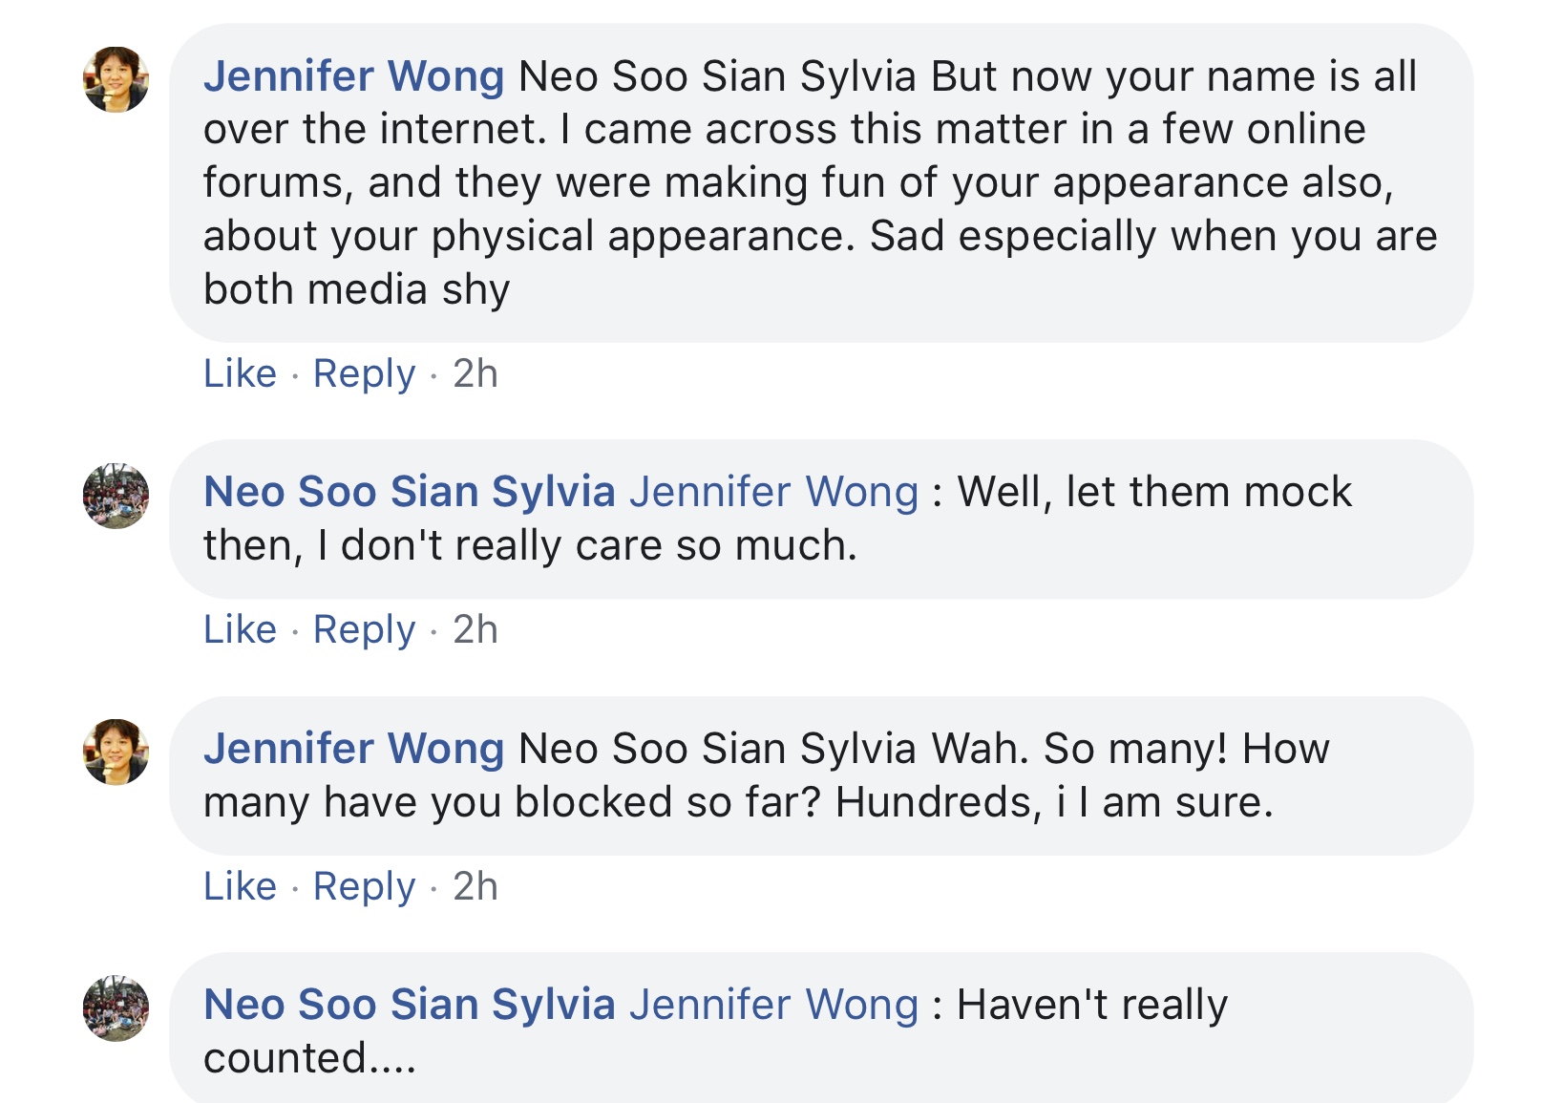Open Neo Soo Sian Sylvia's name in second comment

409,492
